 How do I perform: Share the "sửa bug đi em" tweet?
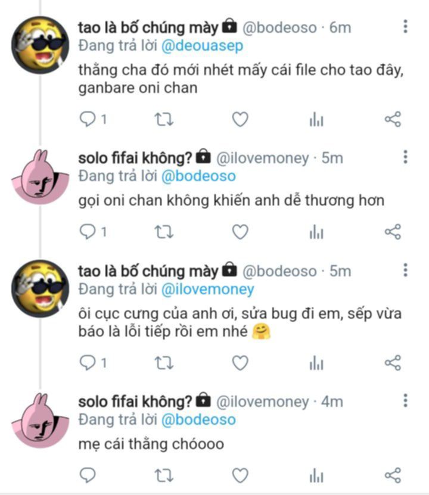click(x=393, y=363)
